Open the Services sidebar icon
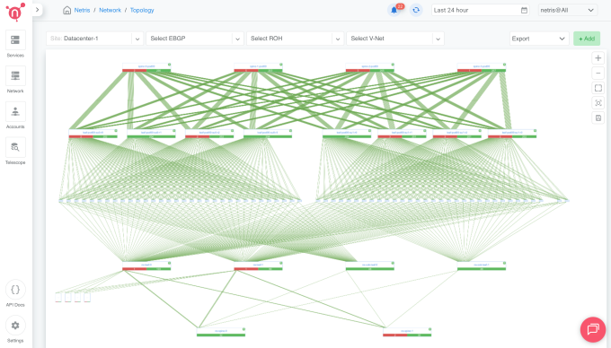 15,40
